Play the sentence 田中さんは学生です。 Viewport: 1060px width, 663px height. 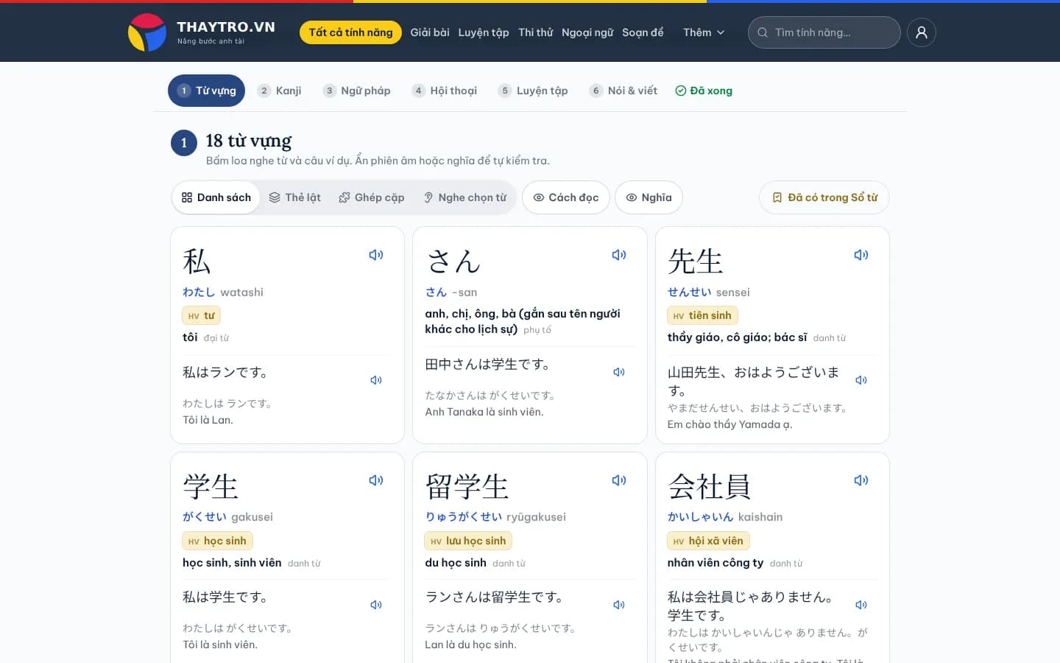(x=619, y=372)
